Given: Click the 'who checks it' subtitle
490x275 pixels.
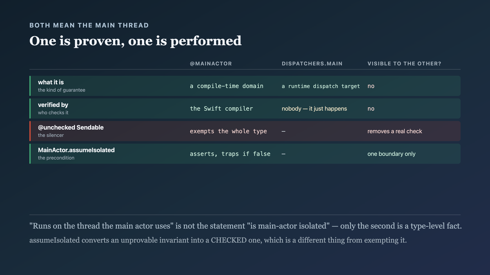Looking at the screenshot, I should click(x=53, y=113).
